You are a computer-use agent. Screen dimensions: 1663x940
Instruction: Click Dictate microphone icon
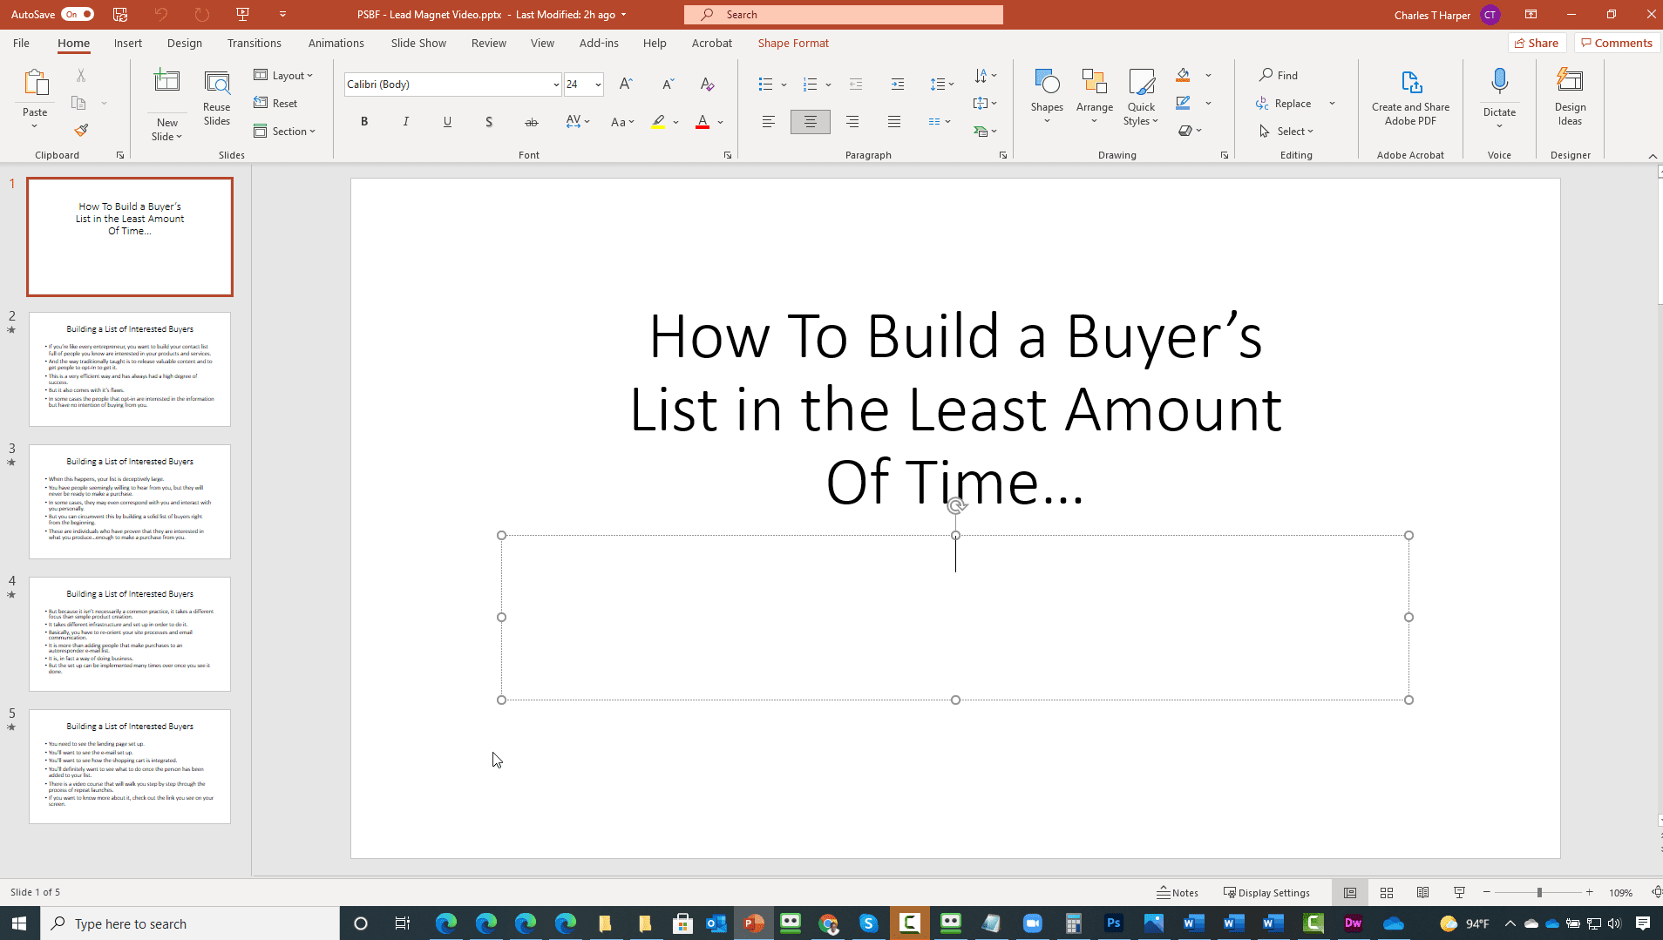1499,81
